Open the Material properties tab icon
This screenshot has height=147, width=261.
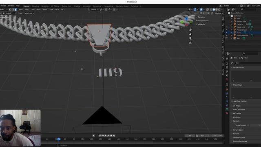pyautogui.click(x=227, y=113)
